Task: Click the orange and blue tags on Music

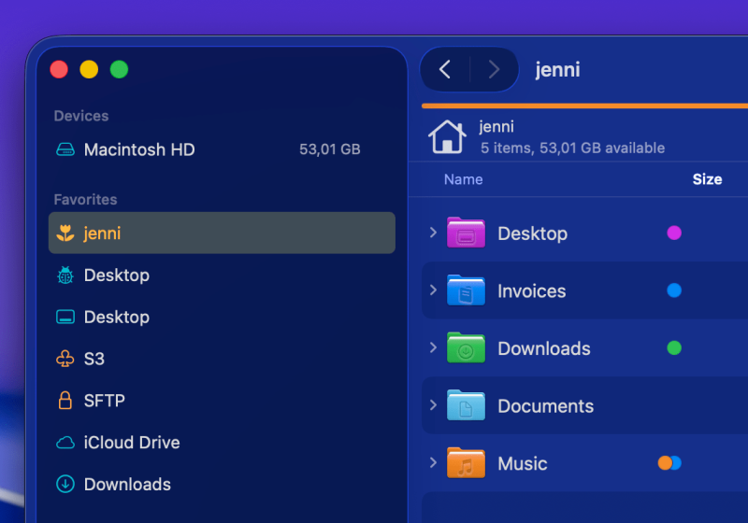Action: (x=669, y=463)
